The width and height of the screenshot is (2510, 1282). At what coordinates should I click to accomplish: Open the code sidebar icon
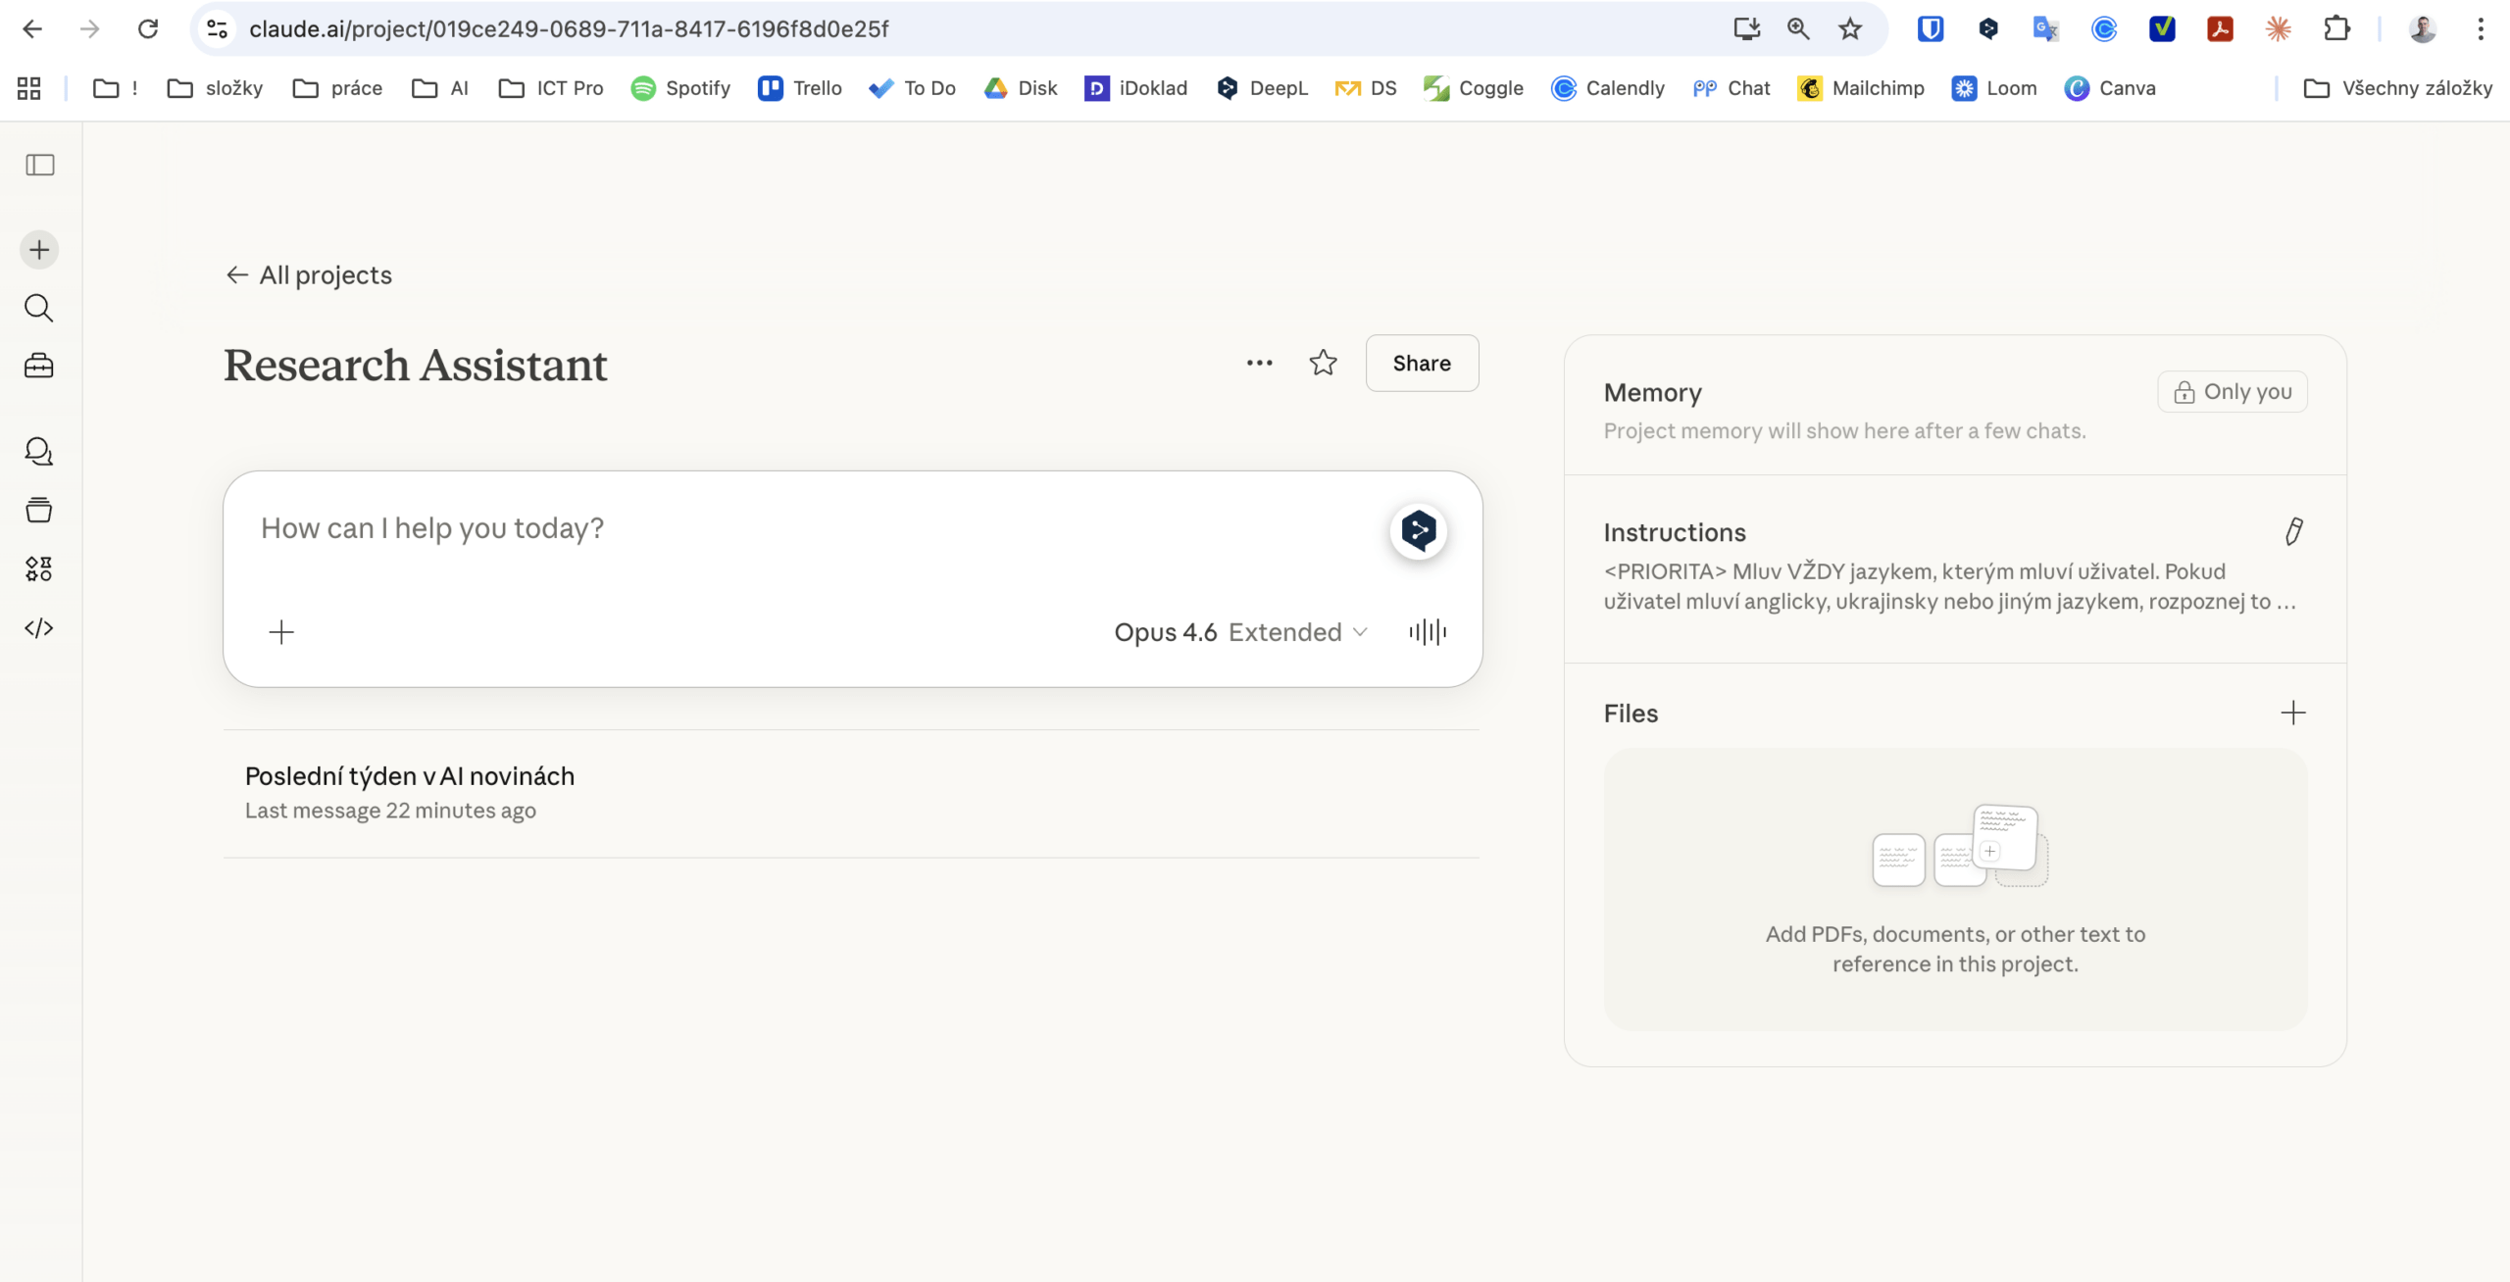[x=39, y=628]
